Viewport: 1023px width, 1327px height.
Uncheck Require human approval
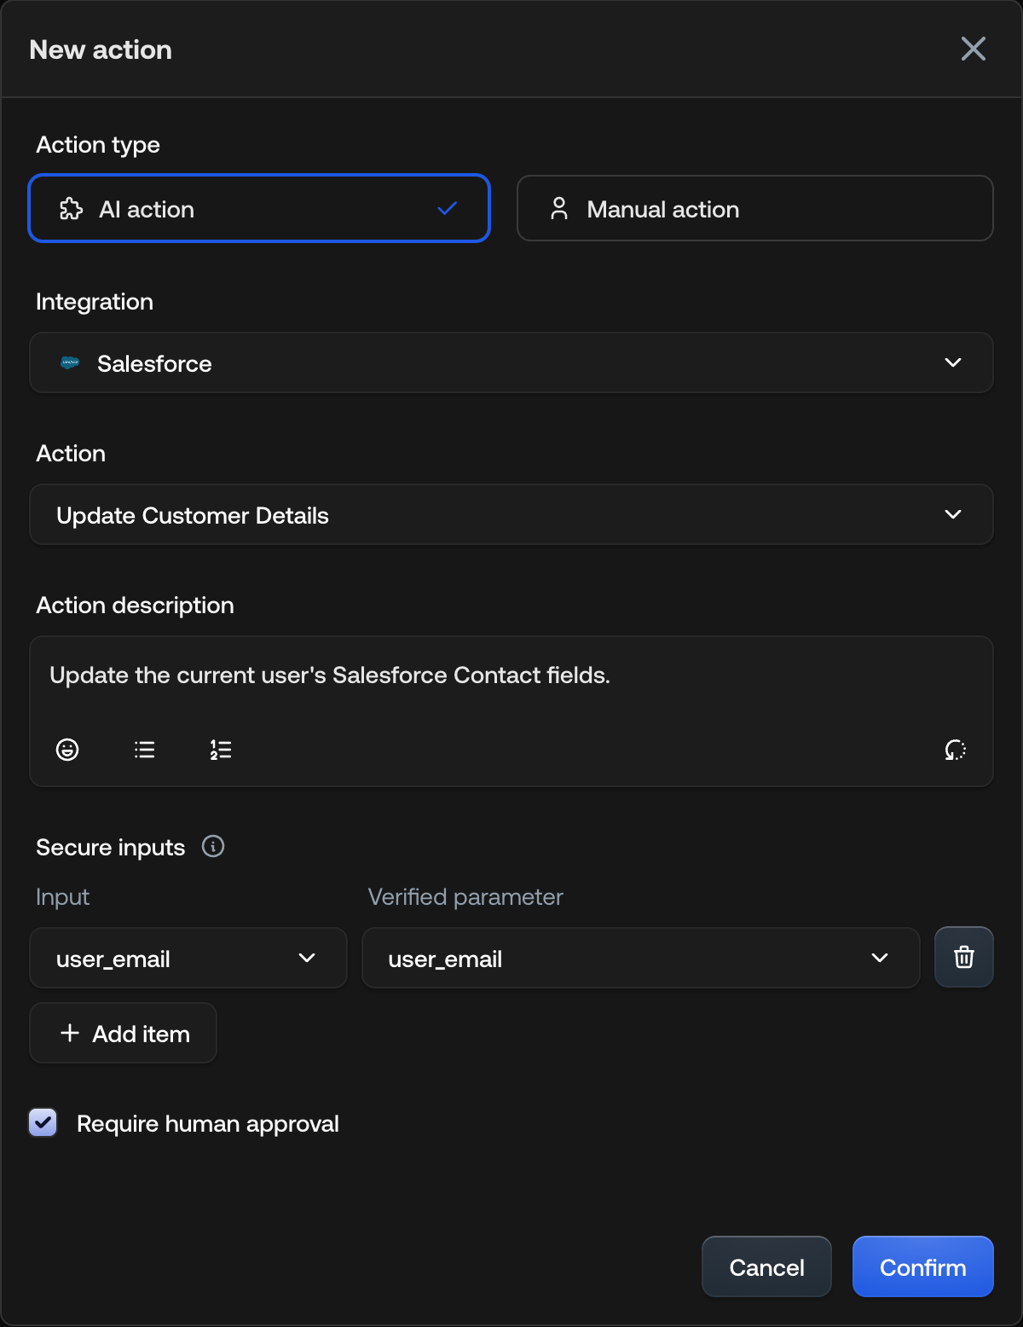click(42, 1122)
